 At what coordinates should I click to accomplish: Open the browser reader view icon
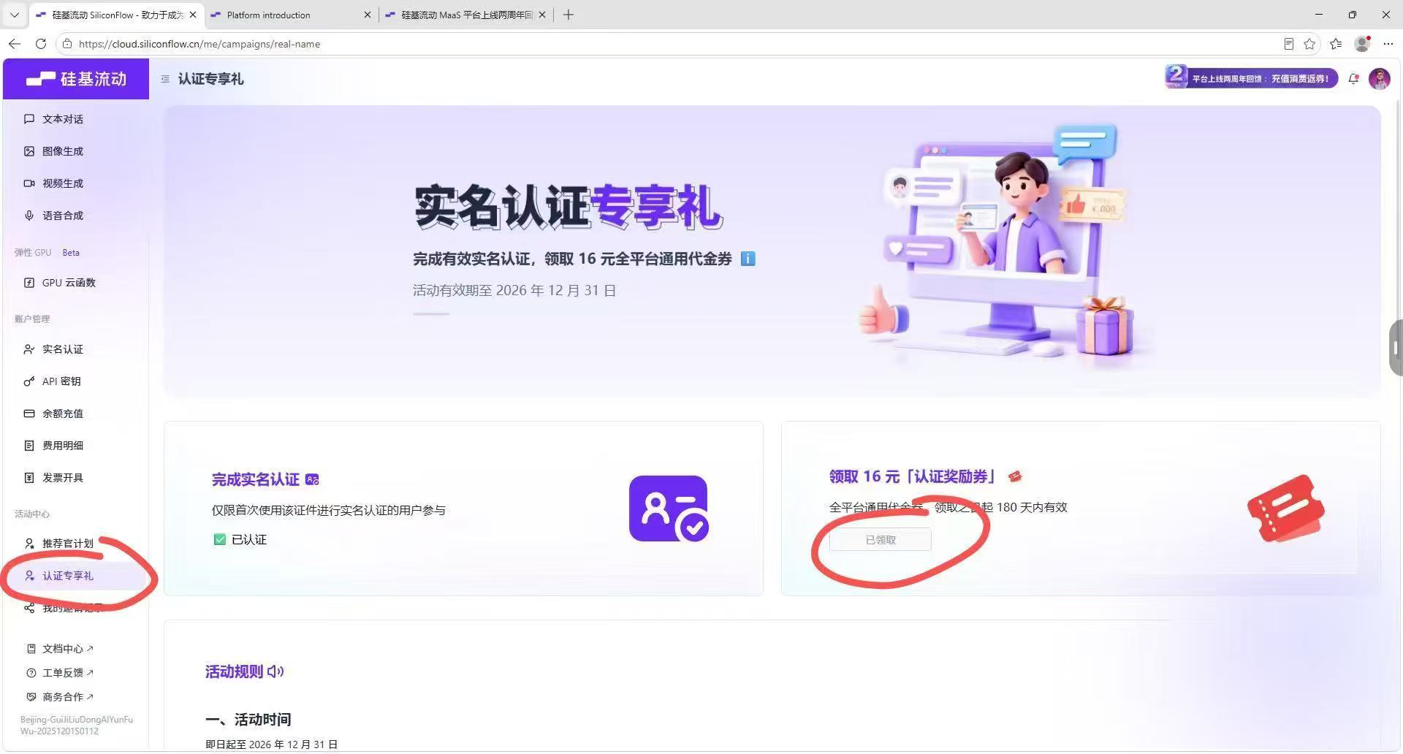click(x=1289, y=44)
